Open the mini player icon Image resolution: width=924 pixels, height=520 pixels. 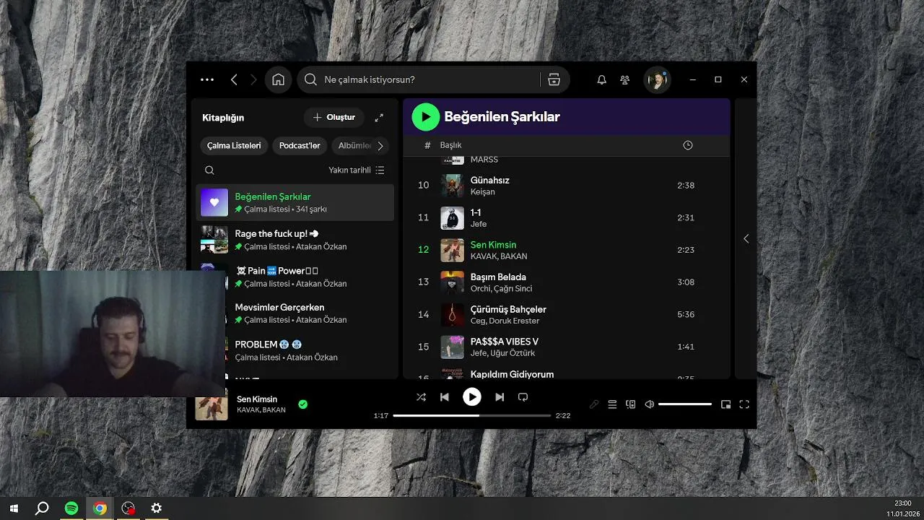tap(726, 404)
